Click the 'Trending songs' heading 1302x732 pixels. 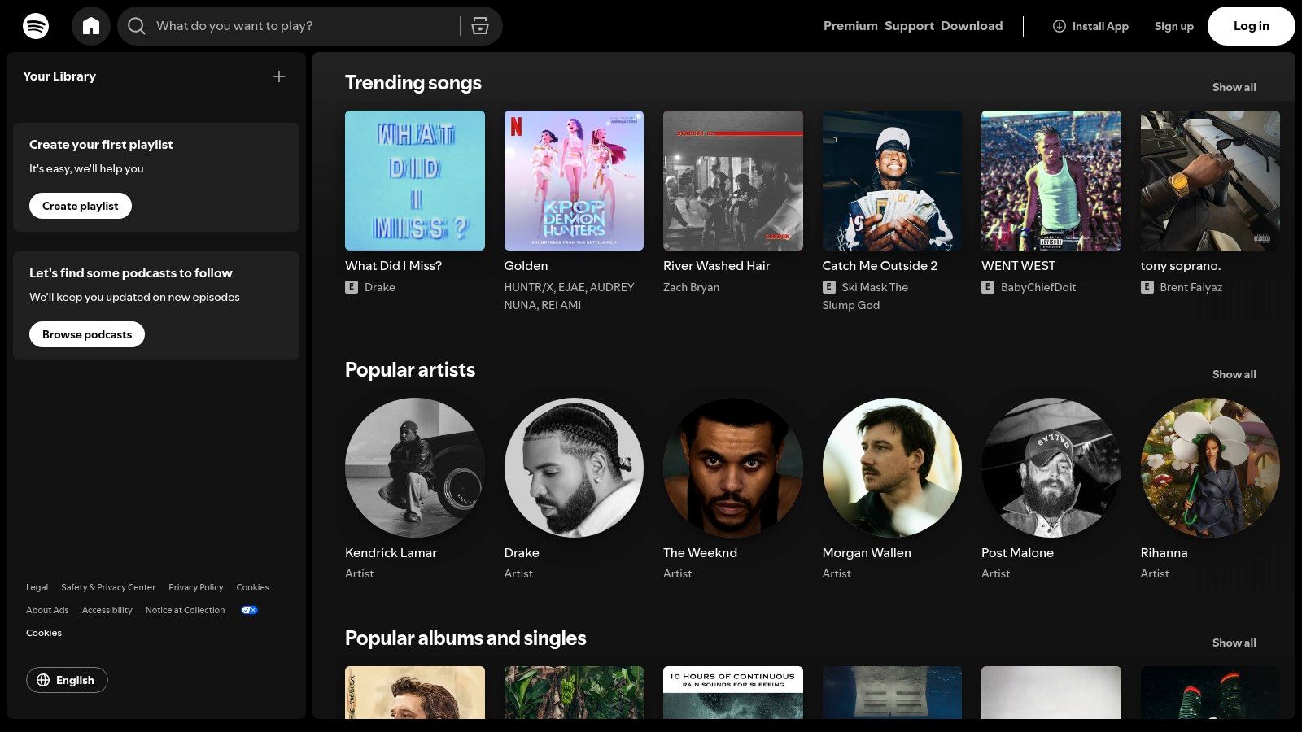point(413,83)
